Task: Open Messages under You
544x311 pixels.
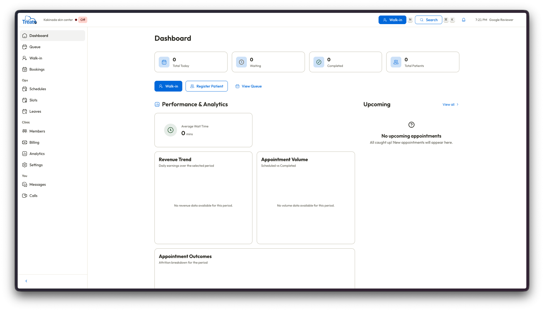Action: (x=52, y=184)
